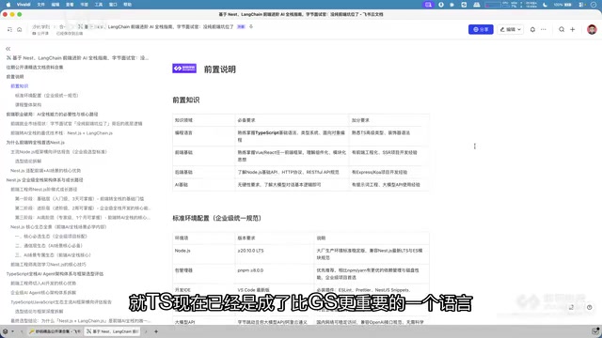
Task: Click the Node.js row in environment table
Action: 301,254
